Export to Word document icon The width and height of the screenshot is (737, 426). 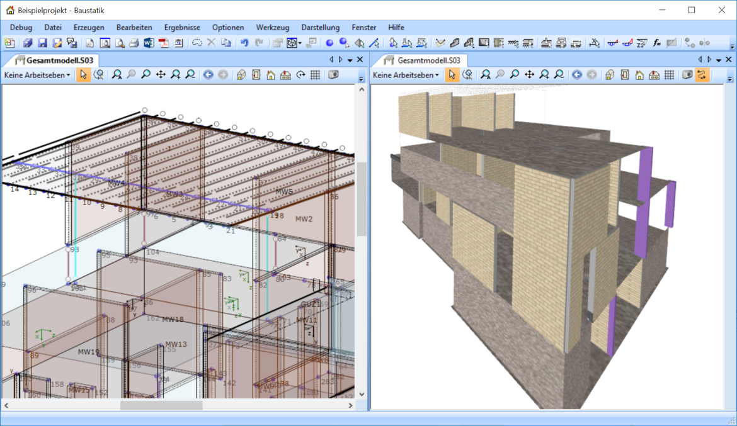(x=149, y=43)
